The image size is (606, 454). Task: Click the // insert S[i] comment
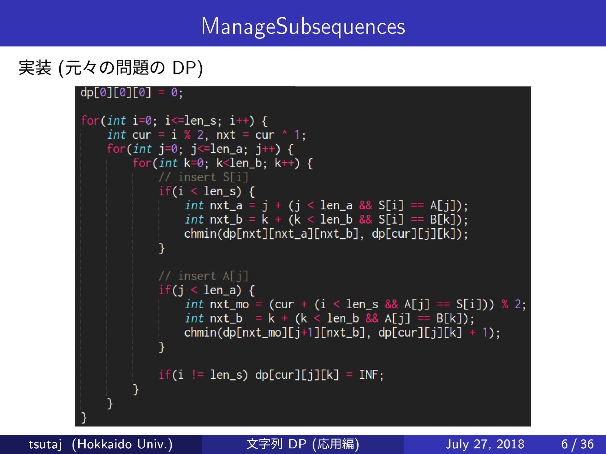(x=203, y=177)
